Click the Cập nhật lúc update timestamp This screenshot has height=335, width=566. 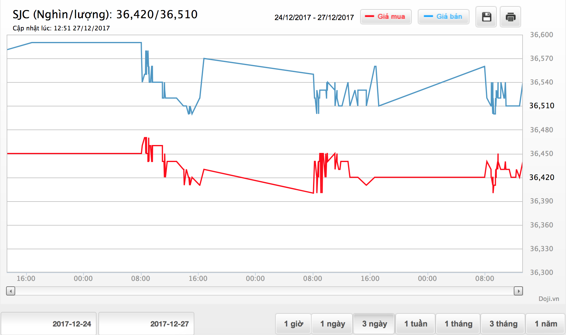tap(61, 28)
